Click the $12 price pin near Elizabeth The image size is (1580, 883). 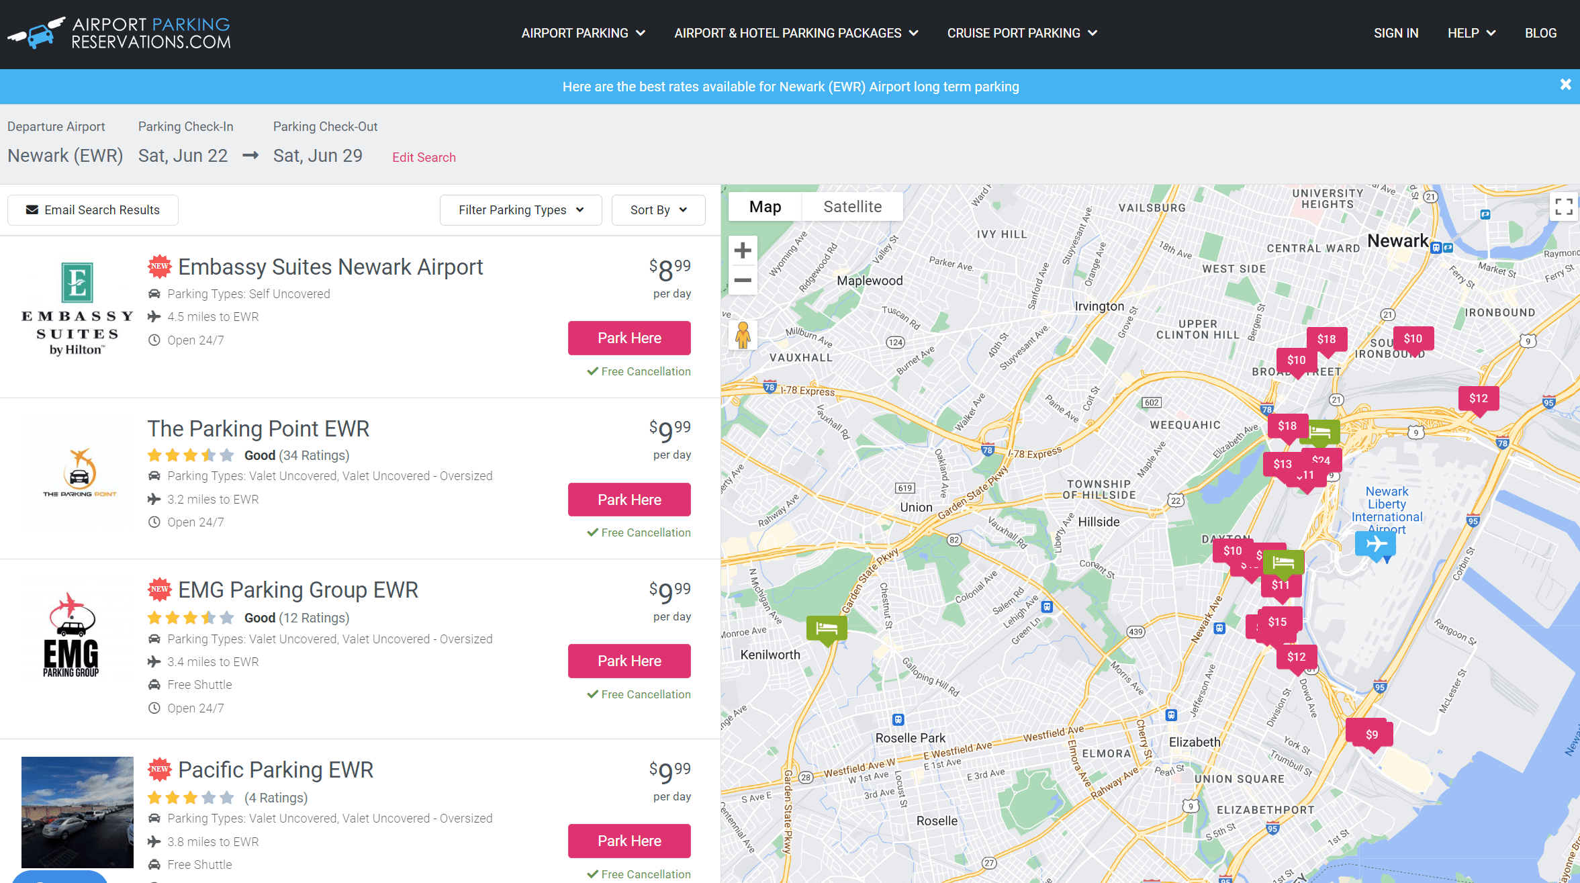point(1296,657)
